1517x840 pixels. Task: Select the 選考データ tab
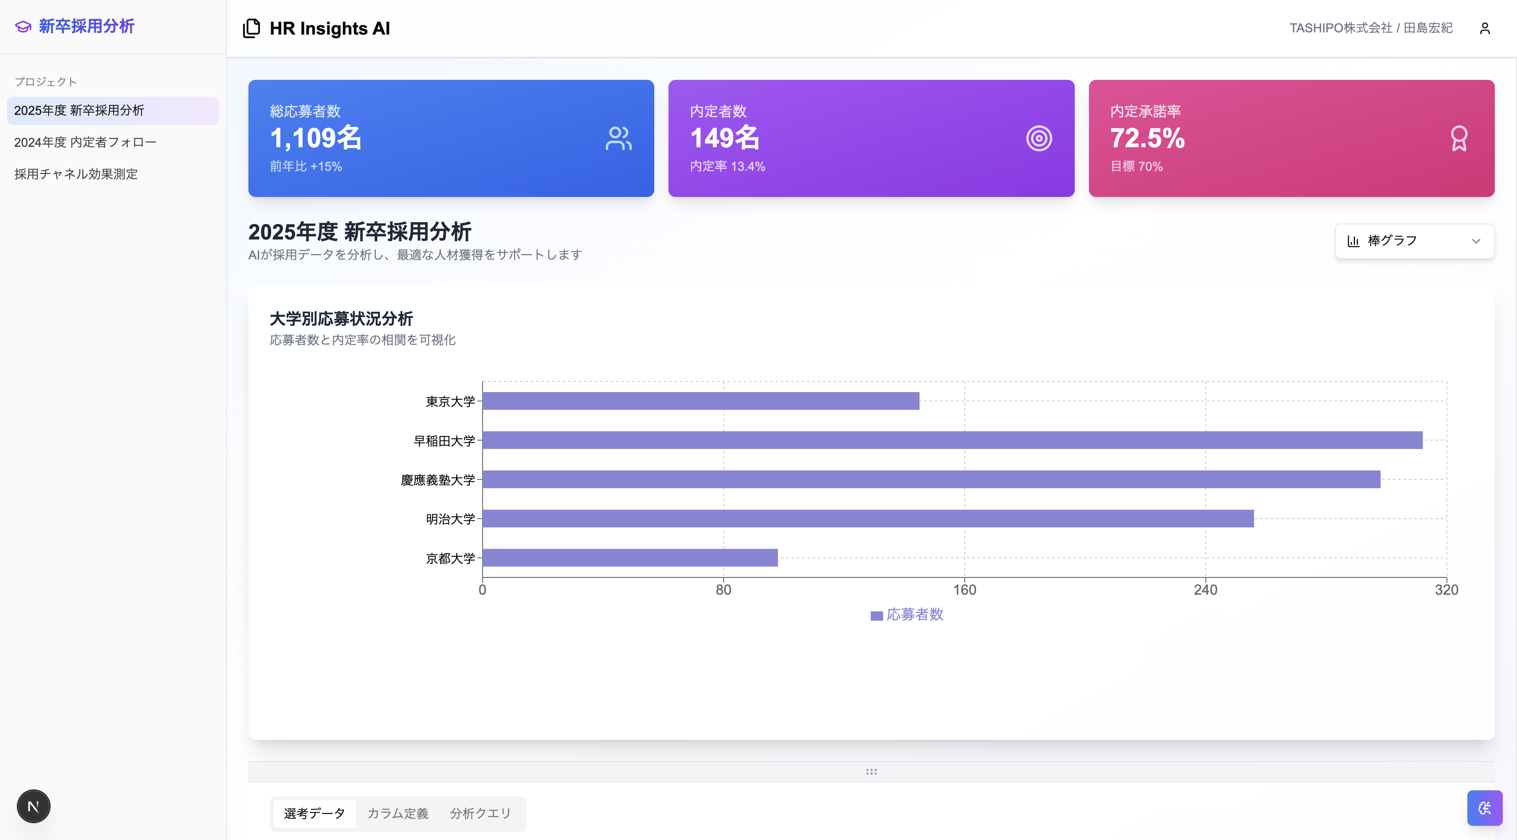pos(314,813)
